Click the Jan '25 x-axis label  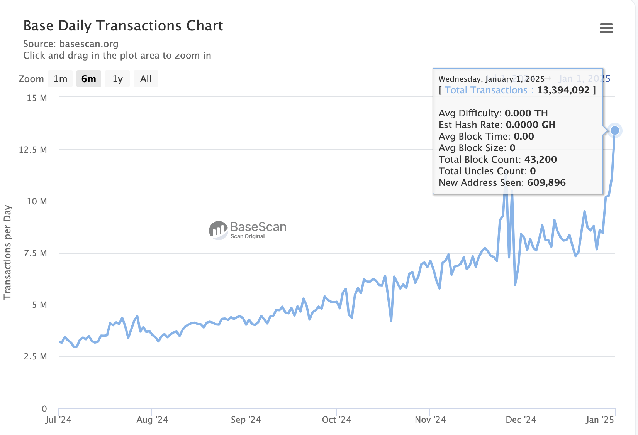click(600, 420)
